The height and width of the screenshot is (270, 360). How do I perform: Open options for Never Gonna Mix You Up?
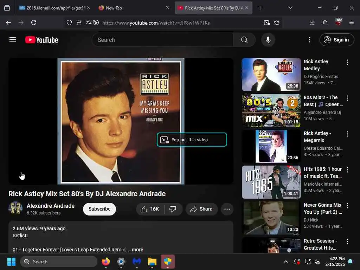[347, 205]
